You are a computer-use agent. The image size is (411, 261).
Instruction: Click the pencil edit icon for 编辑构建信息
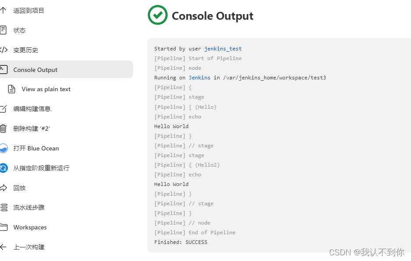[3, 109]
